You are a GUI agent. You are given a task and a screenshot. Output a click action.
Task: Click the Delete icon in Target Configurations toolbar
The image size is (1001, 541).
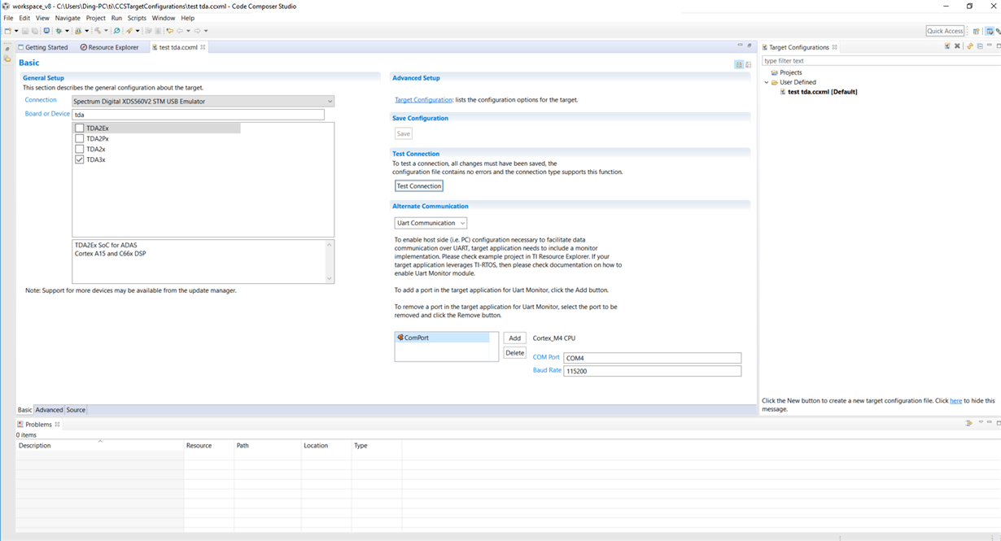tap(957, 46)
